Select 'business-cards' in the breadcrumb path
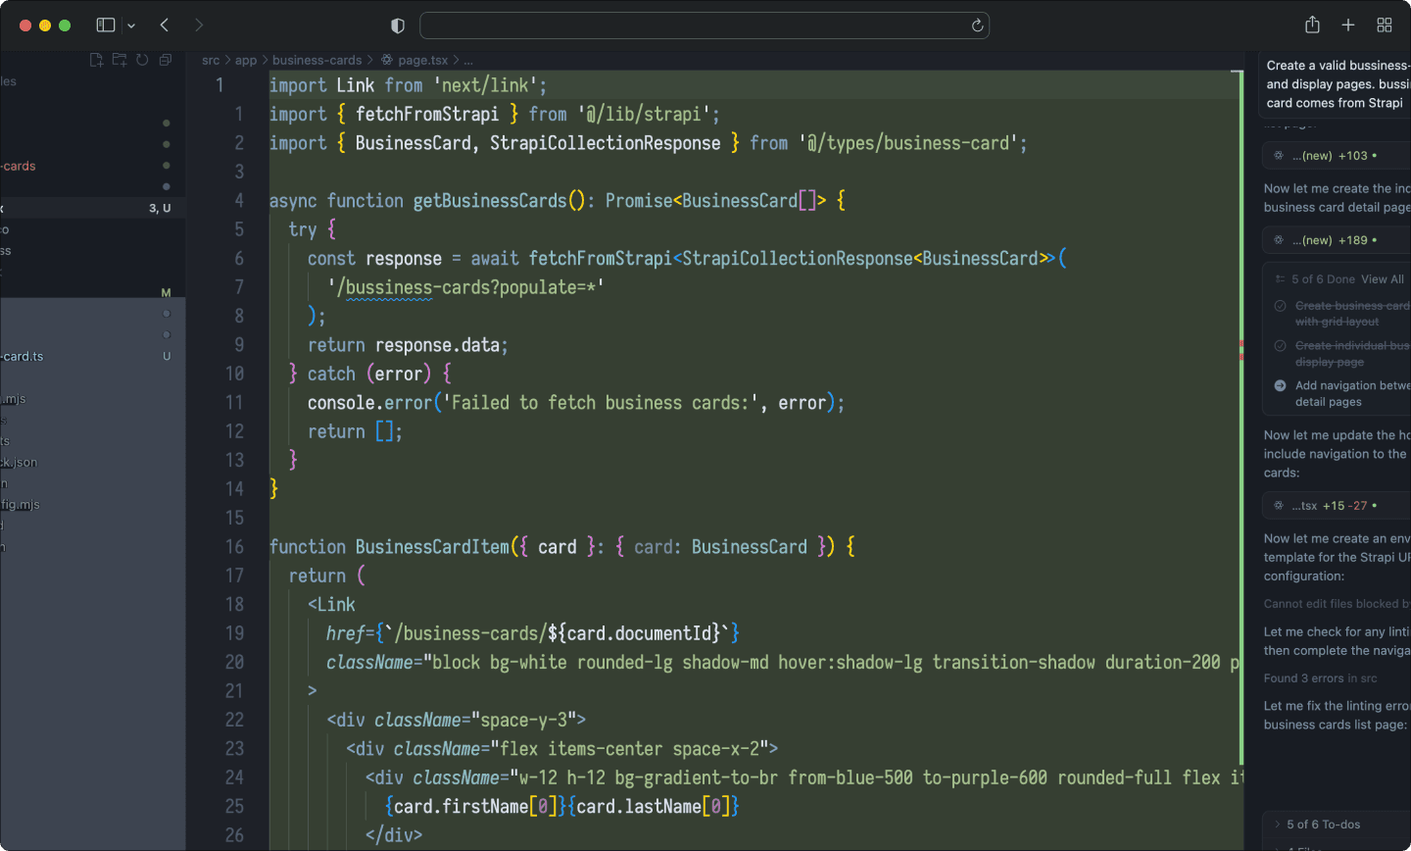 pos(316,60)
